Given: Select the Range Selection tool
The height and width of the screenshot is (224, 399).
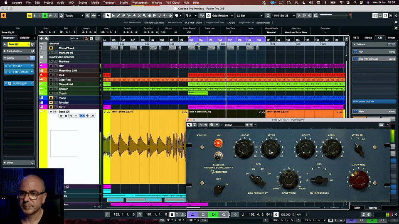Looking at the screenshot, I should 113,16.
